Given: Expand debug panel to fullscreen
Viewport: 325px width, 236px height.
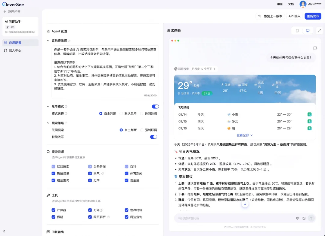Looking at the screenshot, I should tap(319, 31).
